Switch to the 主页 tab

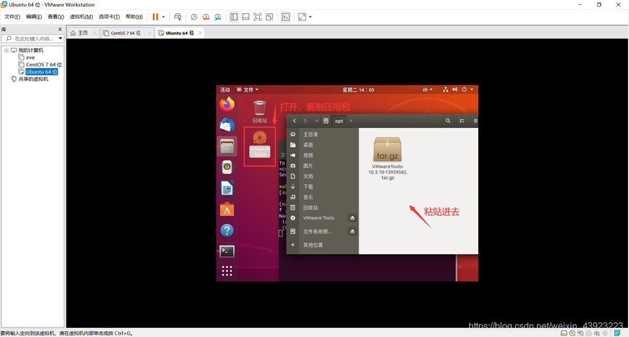pos(82,33)
